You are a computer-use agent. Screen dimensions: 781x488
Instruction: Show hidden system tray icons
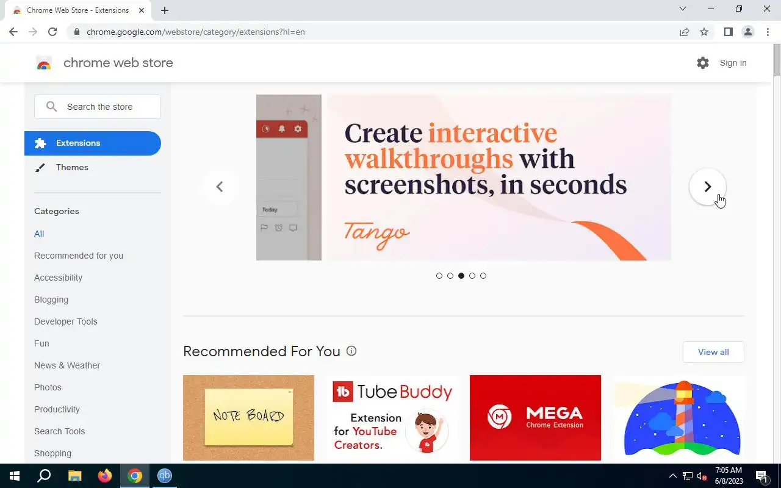tap(672, 476)
